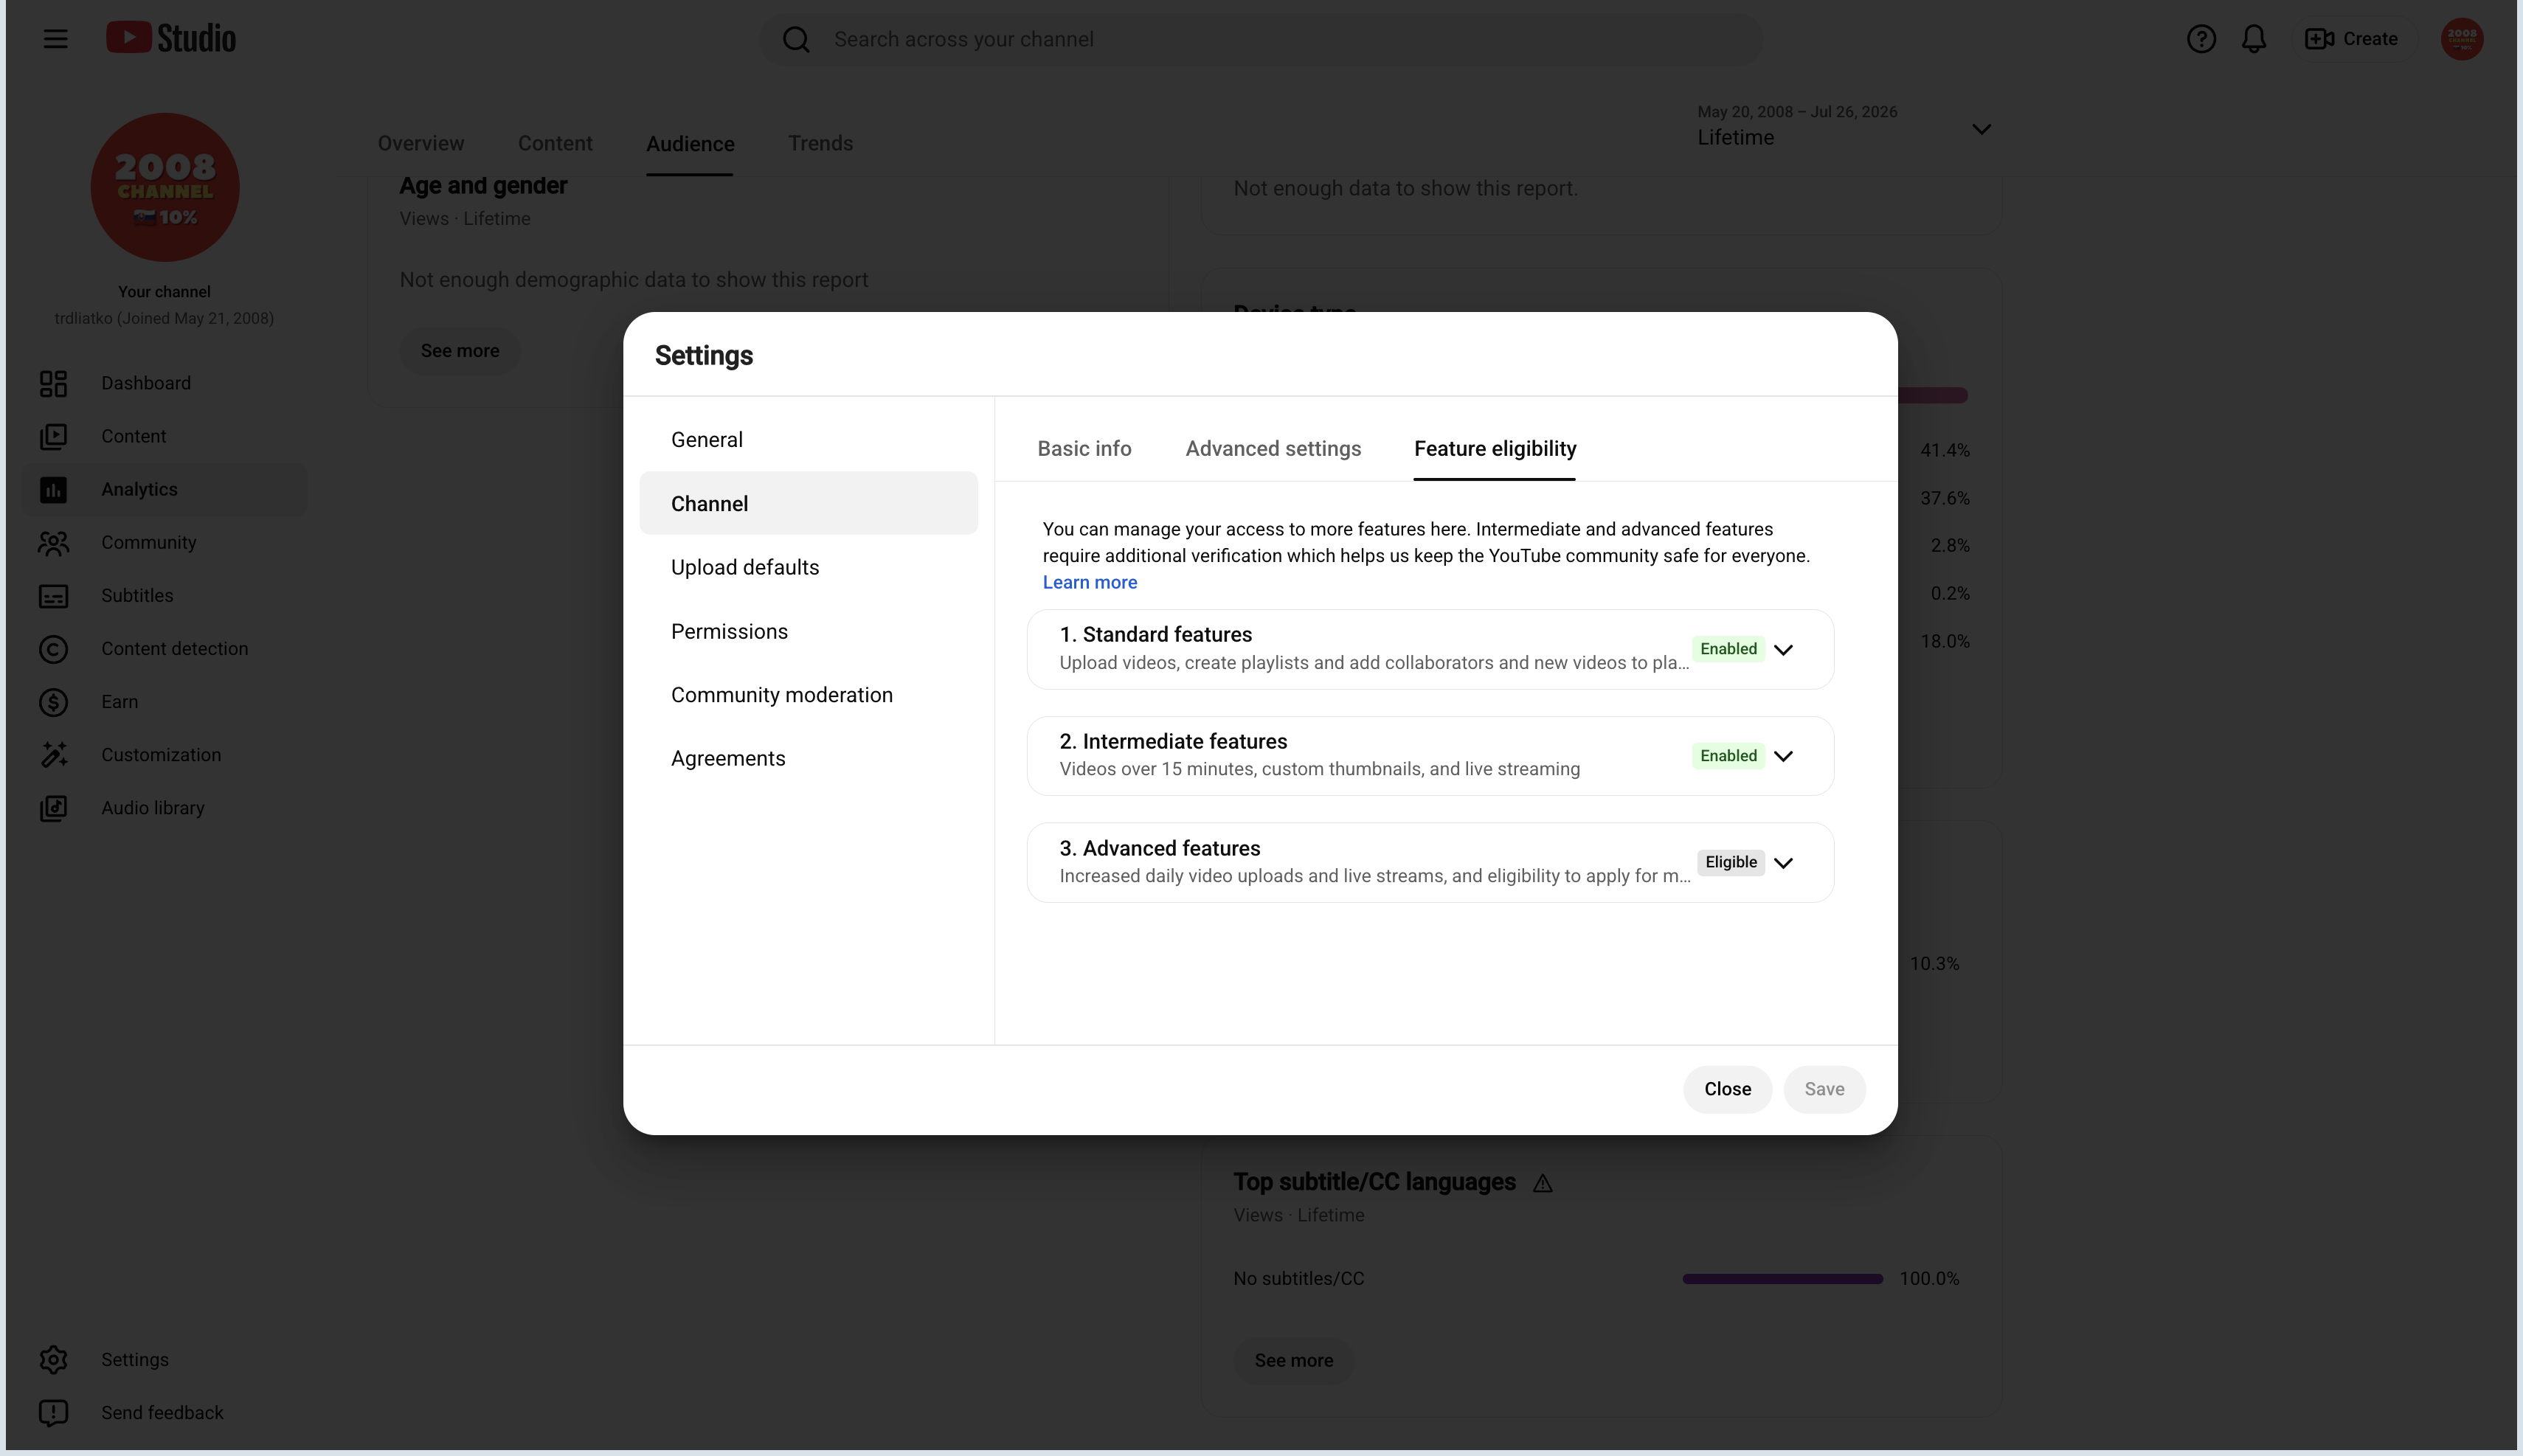
Task: Click the Learn more link
Action: 1089,582
